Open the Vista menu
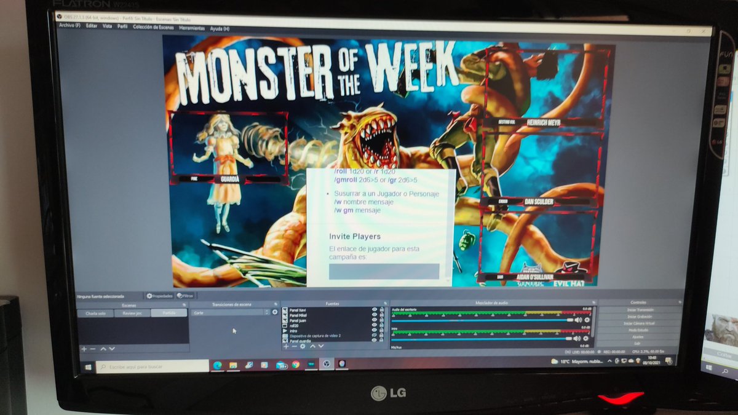 click(108, 26)
